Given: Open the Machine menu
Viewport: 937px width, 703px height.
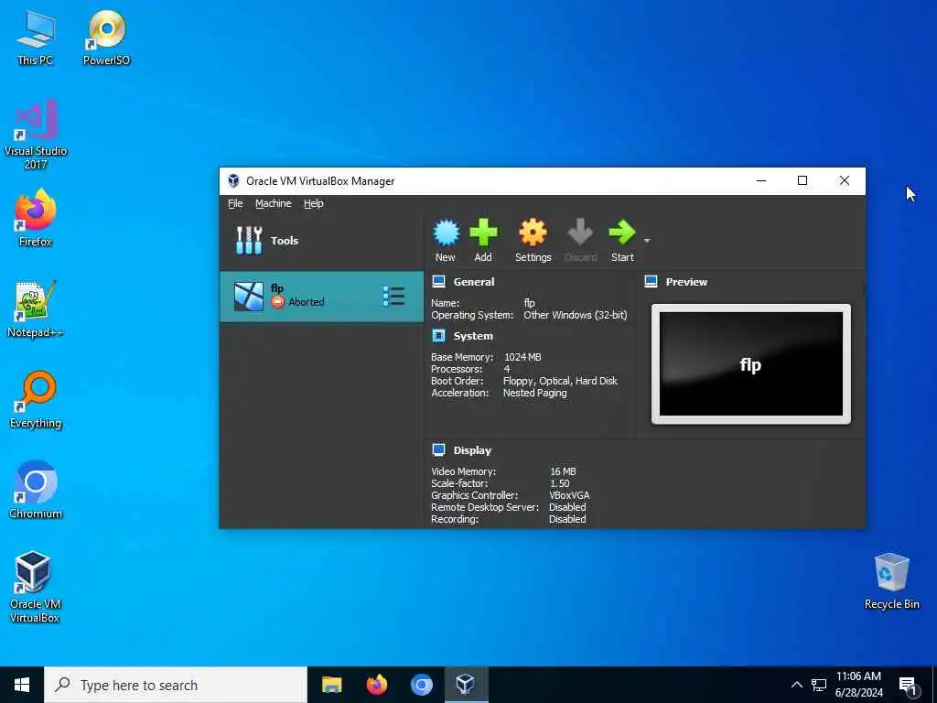Looking at the screenshot, I should tap(273, 203).
